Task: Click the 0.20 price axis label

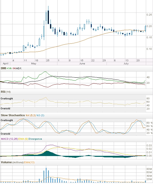Action: point(149,26)
